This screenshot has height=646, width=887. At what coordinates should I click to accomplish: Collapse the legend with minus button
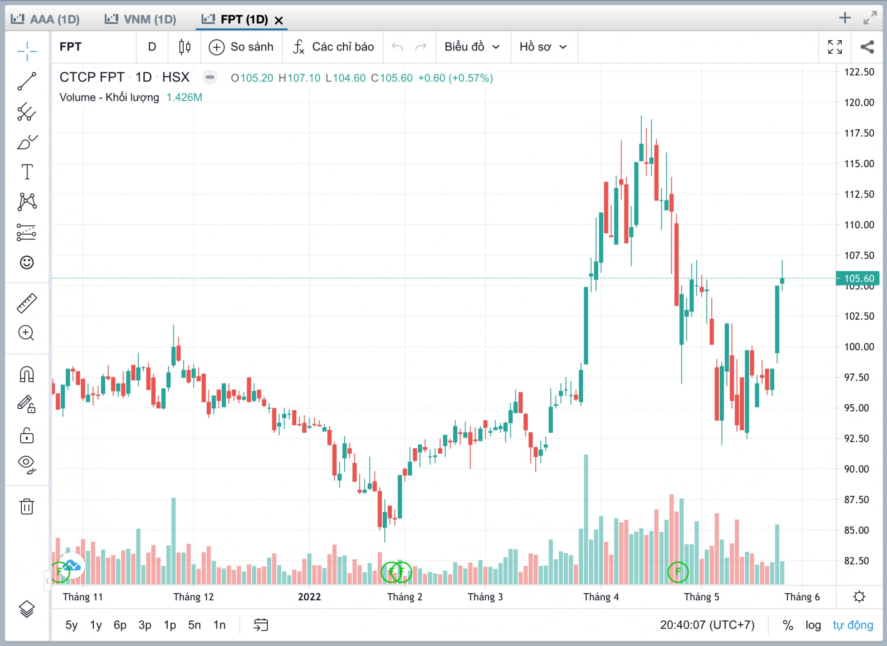coord(210,78)
